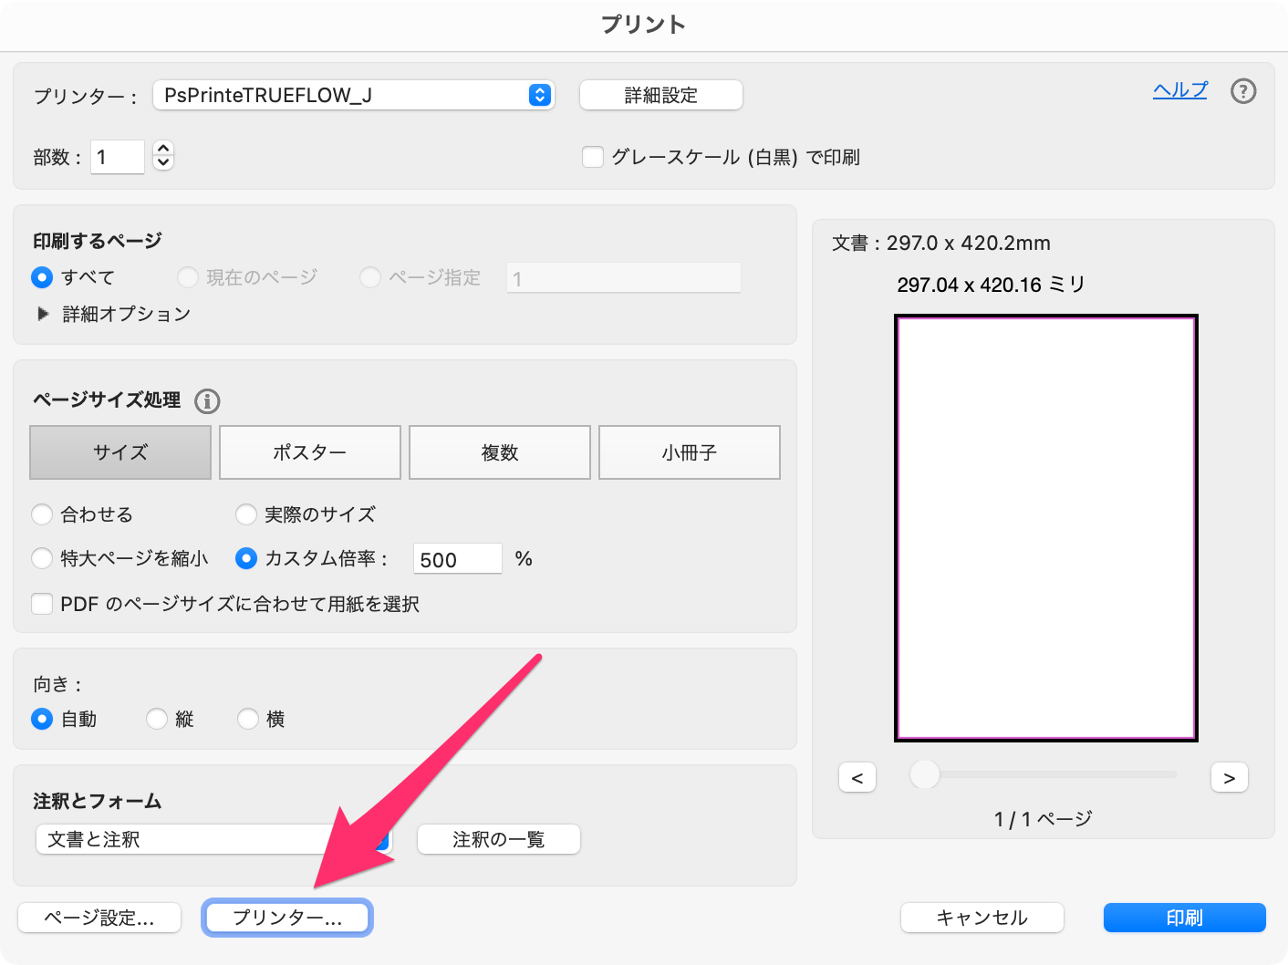The image size is (1288, 965).
Task: Click the カスタム倍率 500 input field
Action: (x=456, y=559)
